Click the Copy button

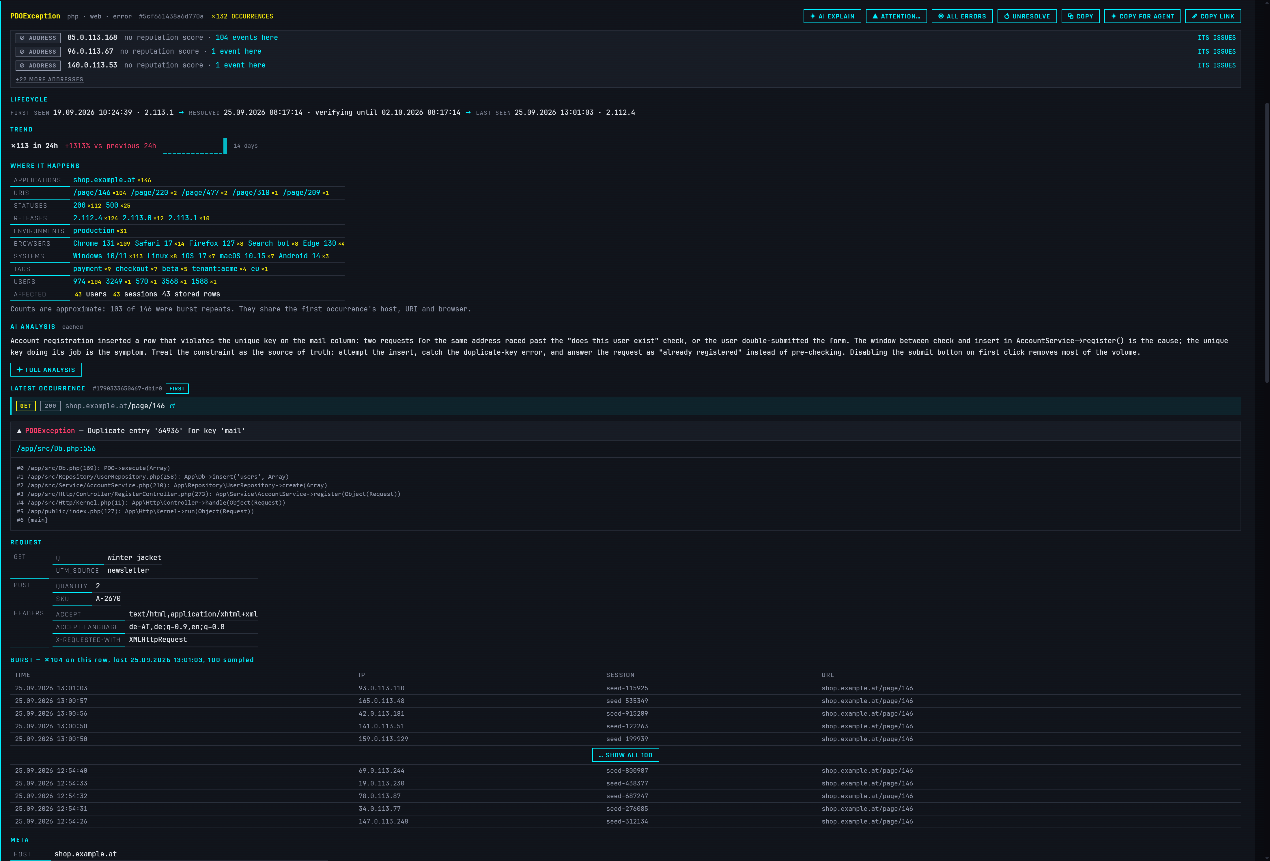(x=1080, y=16)
